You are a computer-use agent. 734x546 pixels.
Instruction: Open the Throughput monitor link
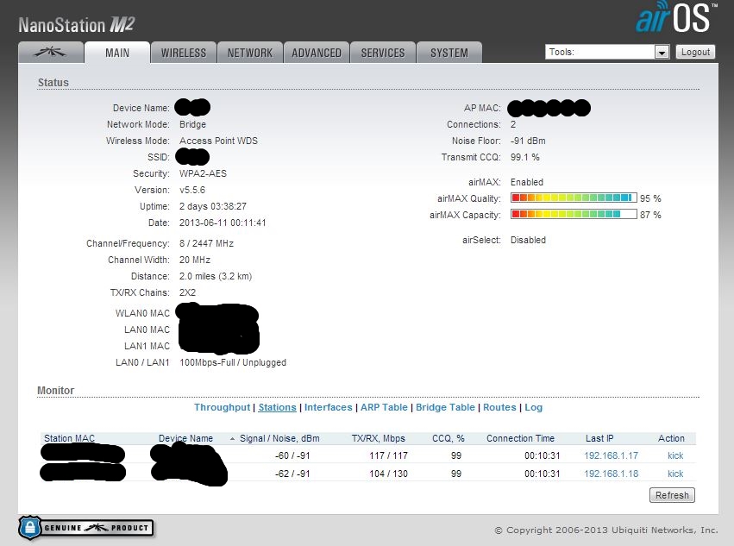point(222,407)
